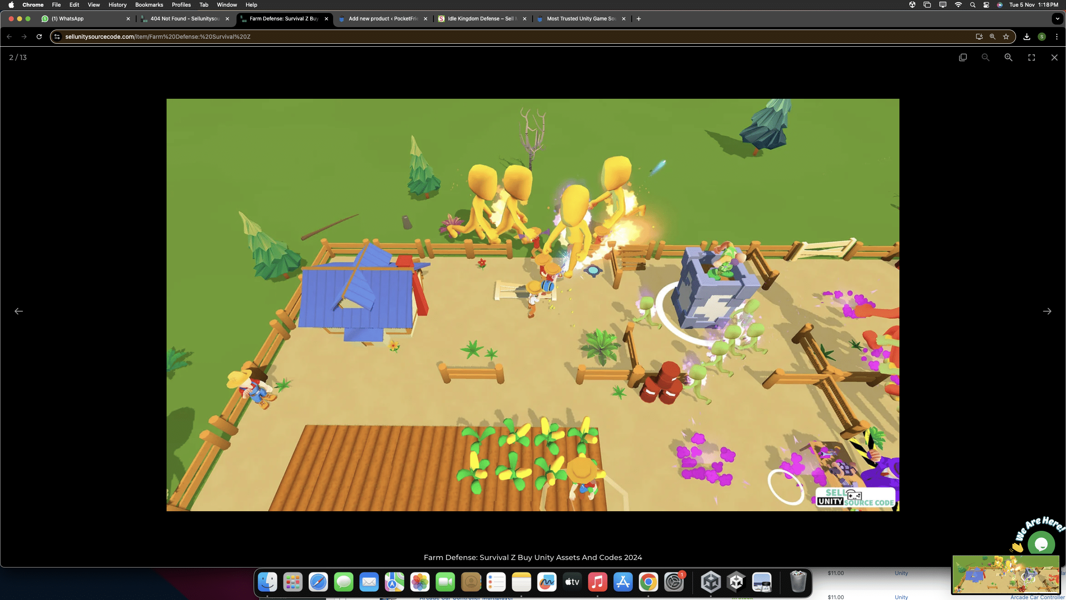Open Maps from the Dock

point(394,582)
